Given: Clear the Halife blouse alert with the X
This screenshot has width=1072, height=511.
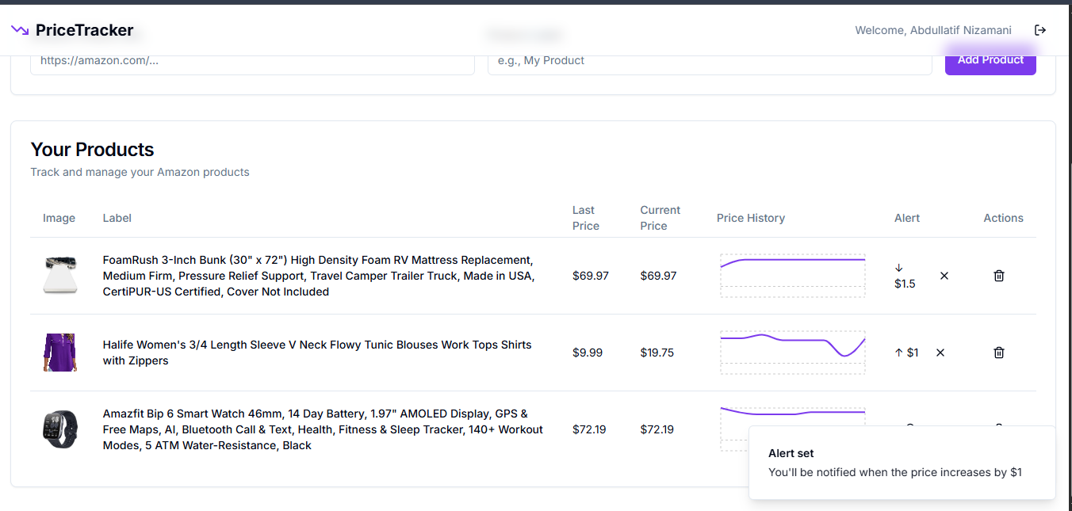Looking at the screenshot, I should point(940,352).
